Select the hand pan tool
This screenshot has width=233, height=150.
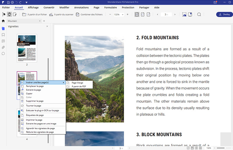[x=9, y=14]
